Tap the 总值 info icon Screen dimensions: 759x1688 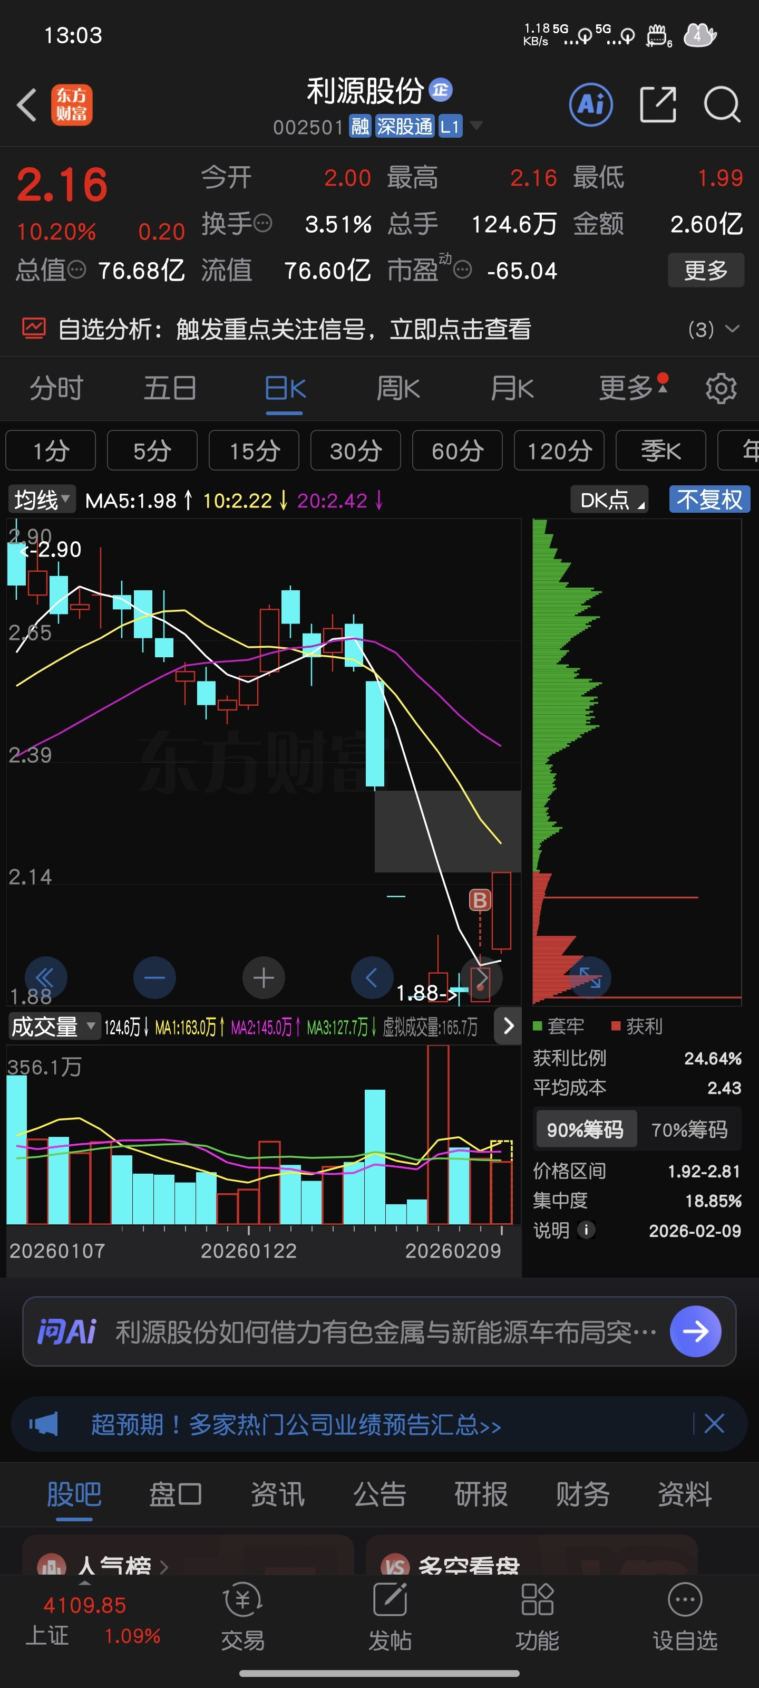click(x=76, y=270)
